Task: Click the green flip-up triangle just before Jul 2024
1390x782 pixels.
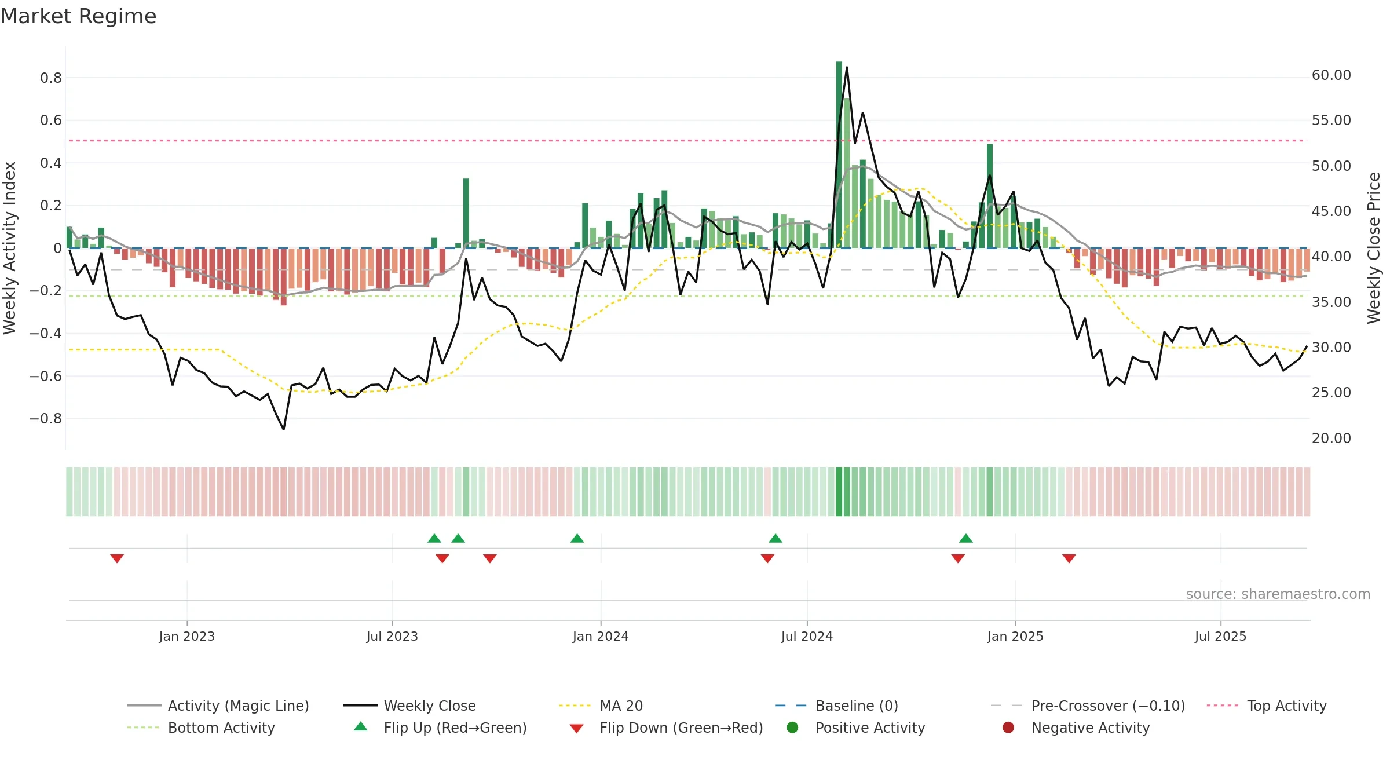Action: tap(776, 538)
